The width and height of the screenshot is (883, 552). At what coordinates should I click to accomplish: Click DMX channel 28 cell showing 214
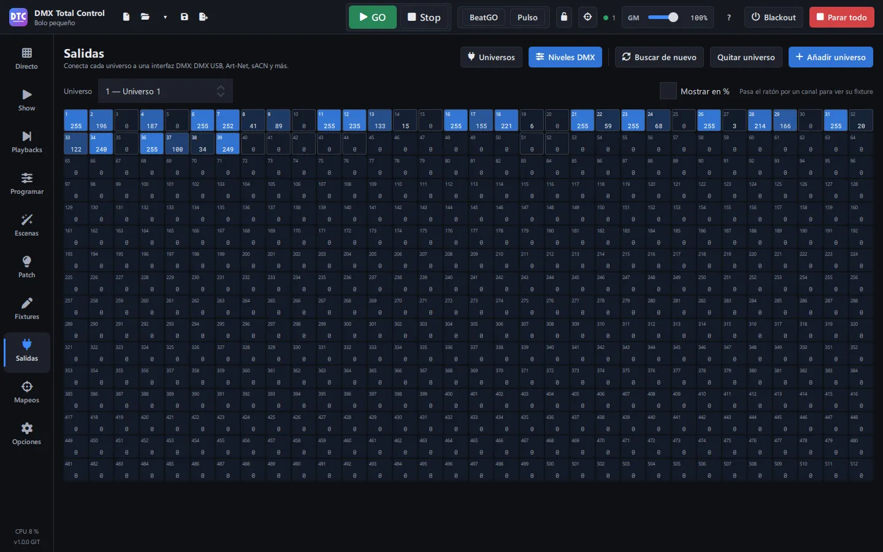(760, 120)
